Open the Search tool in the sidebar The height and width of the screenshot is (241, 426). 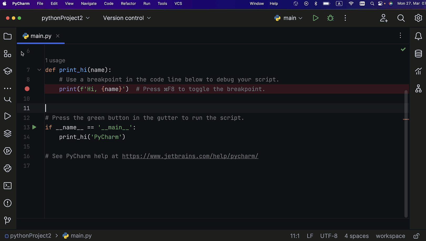coord(7,100)
